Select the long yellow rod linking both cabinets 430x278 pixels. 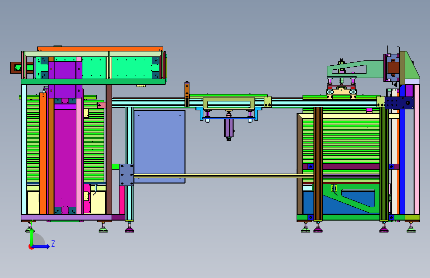click(x=223, y=176)
